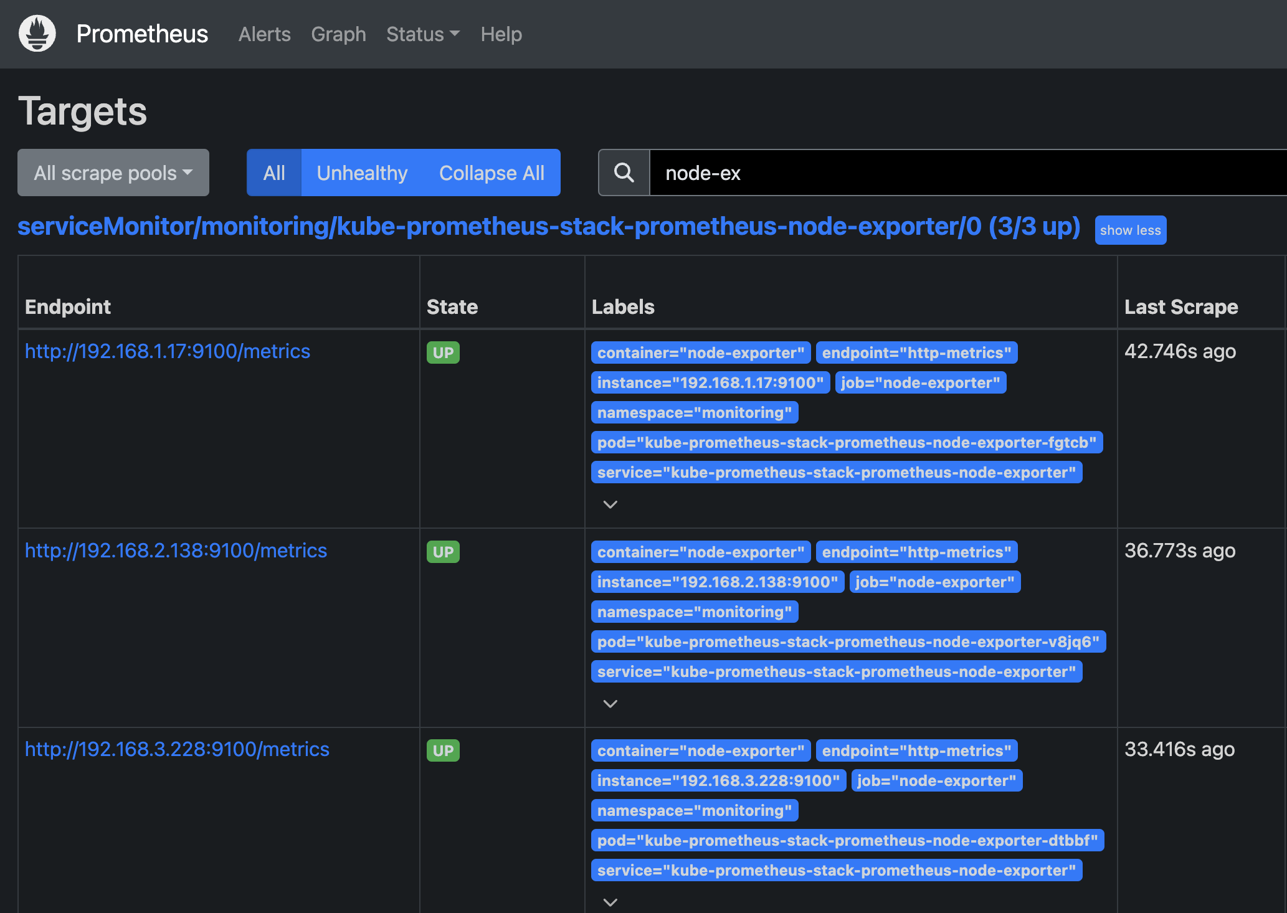
Task: Click the UP badge for 192.168.3.228
Action: [443, 750]
